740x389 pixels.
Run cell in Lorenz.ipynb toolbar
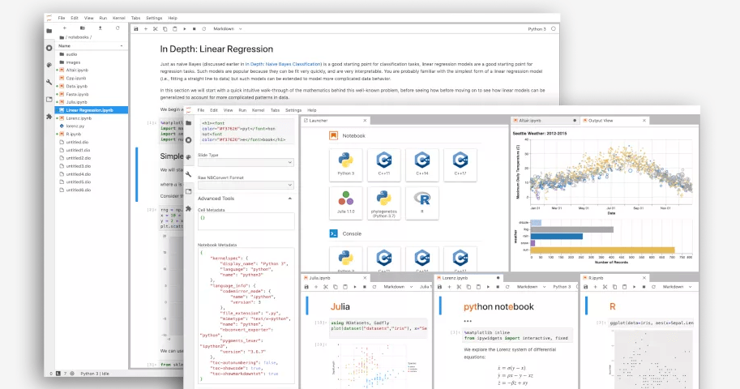click(x=488, y=287)
